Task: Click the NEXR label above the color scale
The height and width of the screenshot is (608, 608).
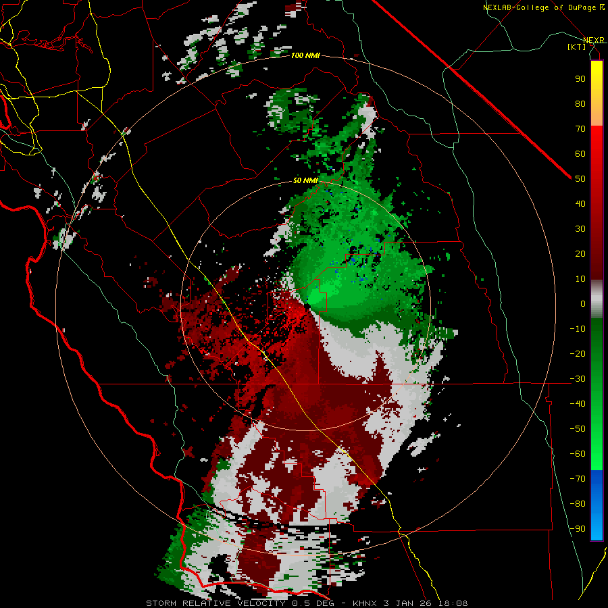Action: click(593, 40)
